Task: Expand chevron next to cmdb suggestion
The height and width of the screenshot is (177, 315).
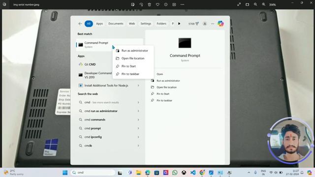Action: coord(138,146)
